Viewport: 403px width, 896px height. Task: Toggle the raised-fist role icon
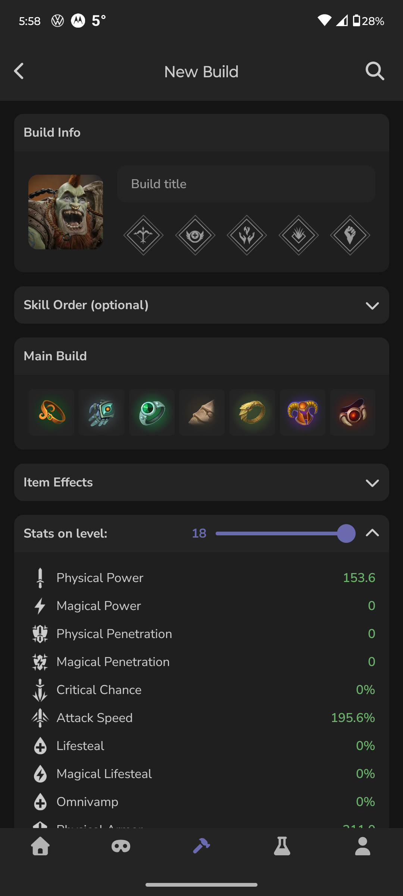click(x=350, y=235)
